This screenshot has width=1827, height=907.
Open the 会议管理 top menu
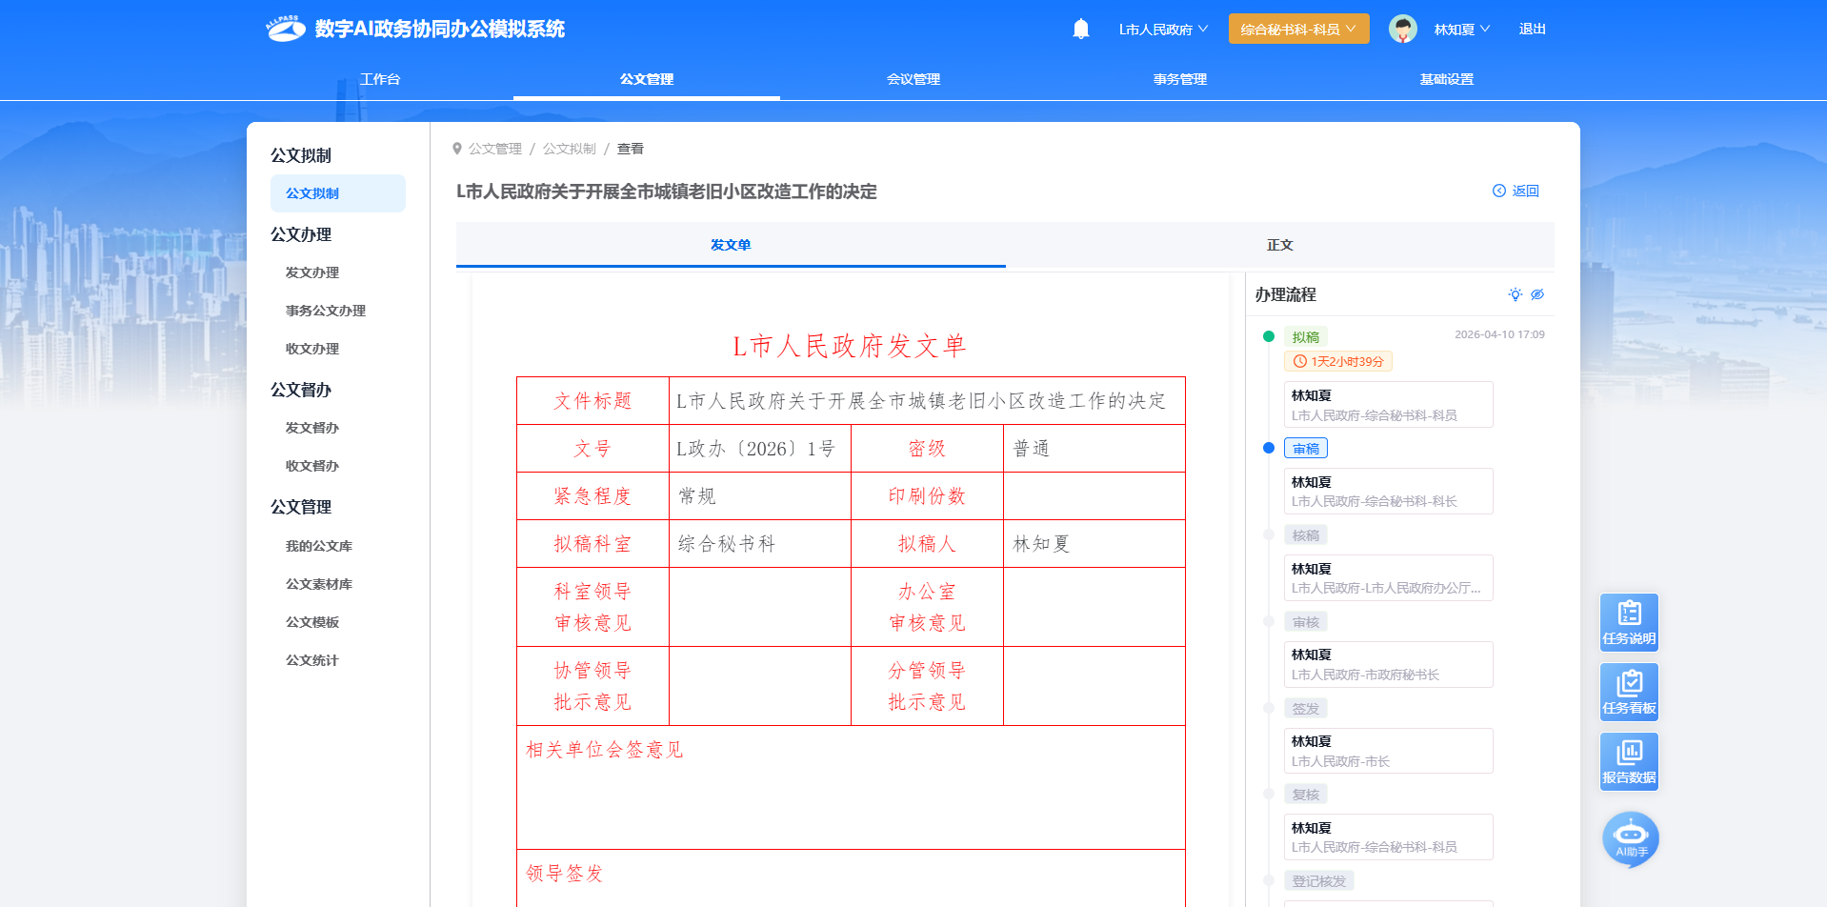click(913, 79)
